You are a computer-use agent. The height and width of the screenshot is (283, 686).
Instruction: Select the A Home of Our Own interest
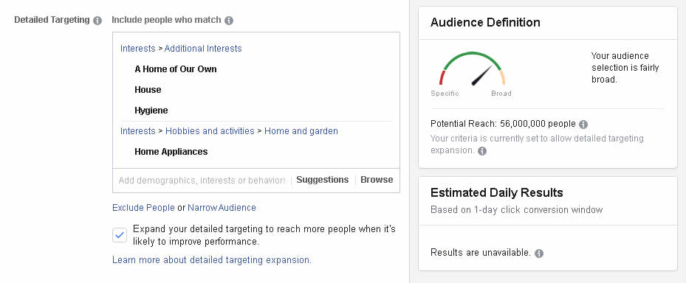click(x=176, y=69)
